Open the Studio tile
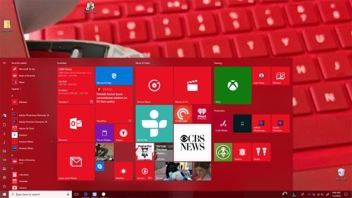352x198 pixels. 261,152
